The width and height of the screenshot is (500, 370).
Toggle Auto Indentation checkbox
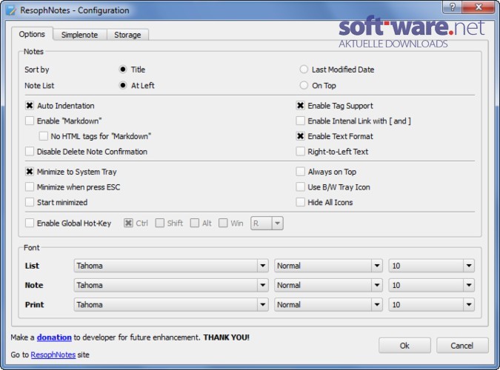coord(30,106)
